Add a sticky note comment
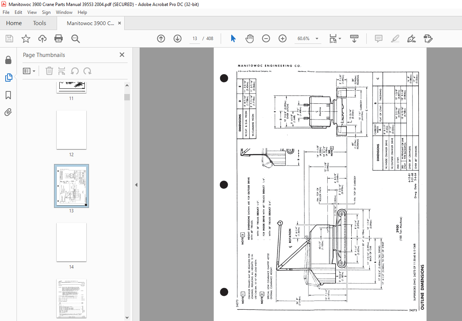The width and height of the screenshot is (462, 321). (x=378, y=39)
